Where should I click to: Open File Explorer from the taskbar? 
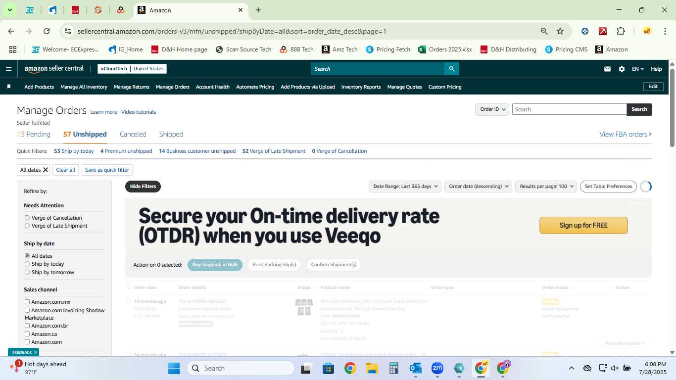372,368
